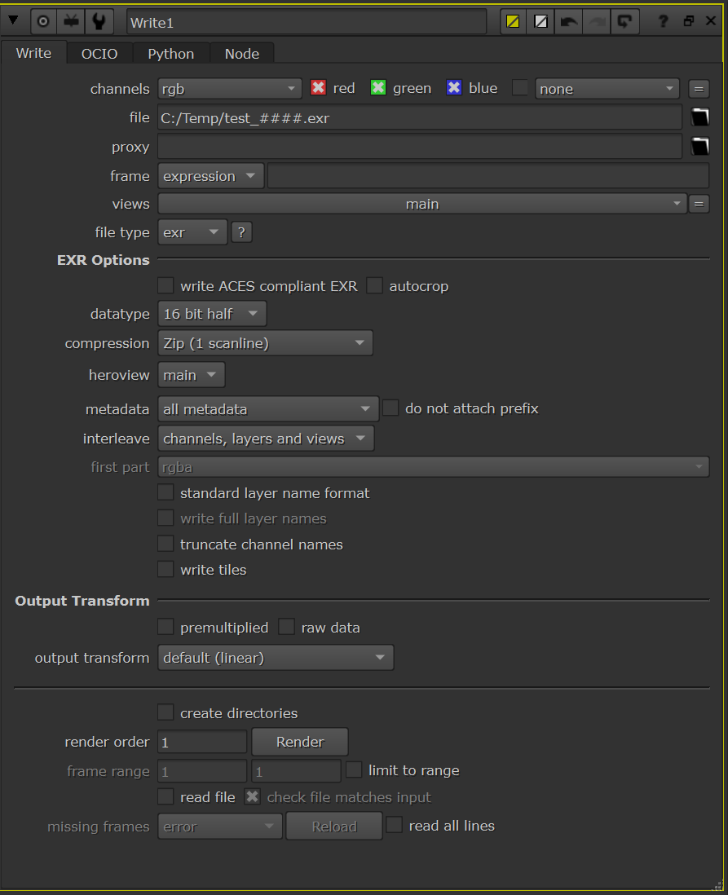Change the datatype from 16 bit half
Screen dimensions: 728x895
[x=211, y=313]
